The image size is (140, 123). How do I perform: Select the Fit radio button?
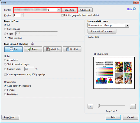pyautogui.click(x=5, y=56)
